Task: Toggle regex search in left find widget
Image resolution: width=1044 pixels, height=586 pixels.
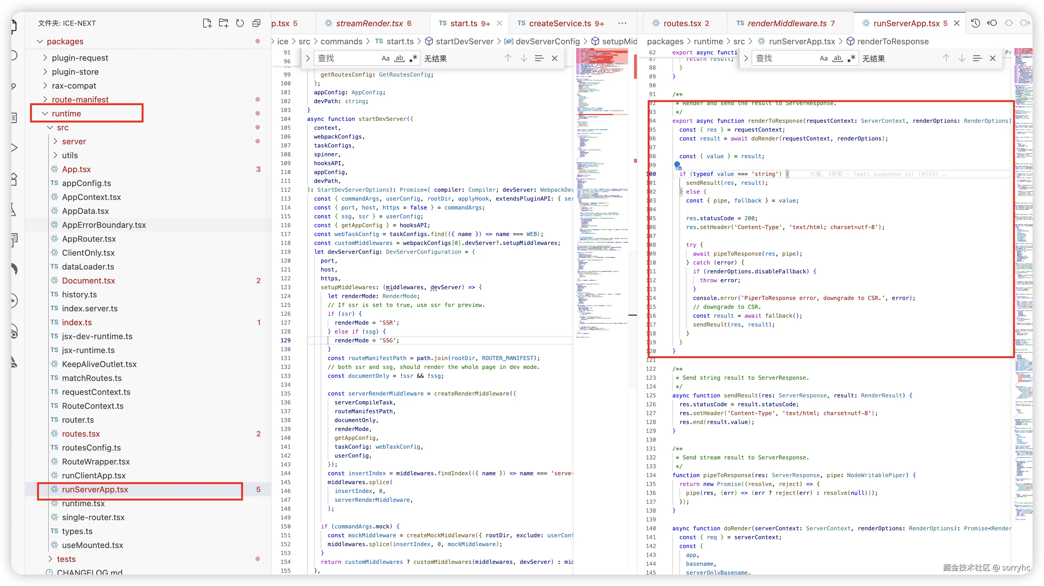Action: (413, 58)
